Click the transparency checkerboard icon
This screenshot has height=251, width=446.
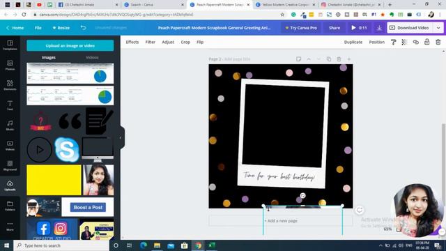tap(404, 42)
